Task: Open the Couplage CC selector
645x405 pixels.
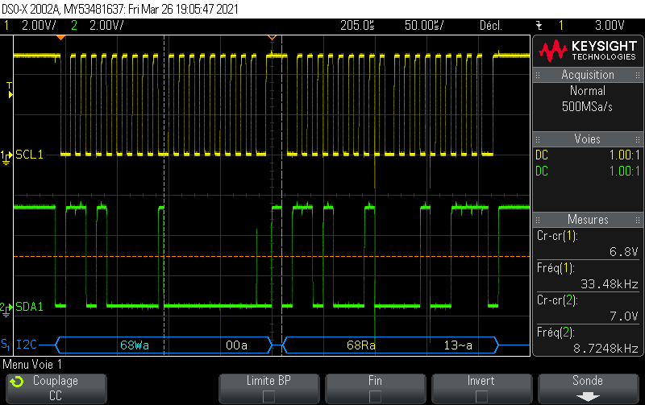Action: click(55, 388)
